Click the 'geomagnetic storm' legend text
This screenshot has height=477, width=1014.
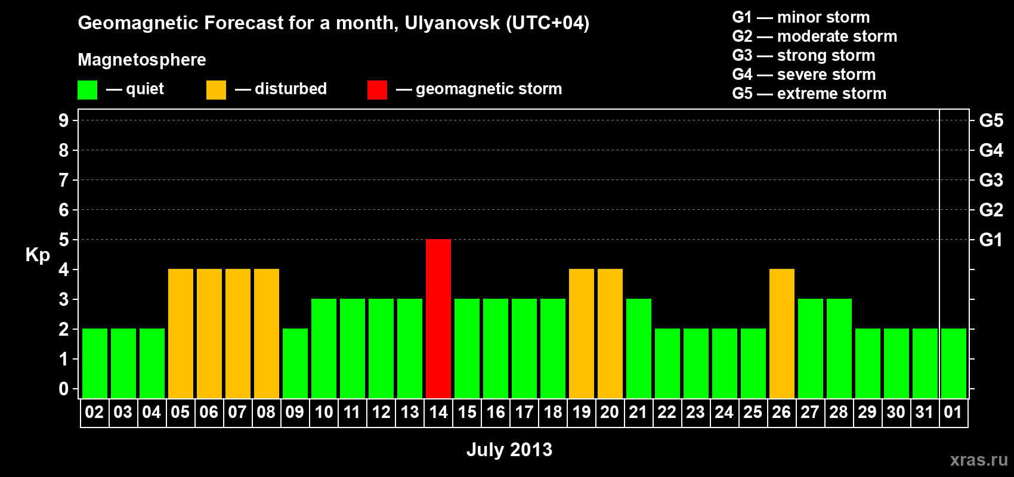coord(489,89)
